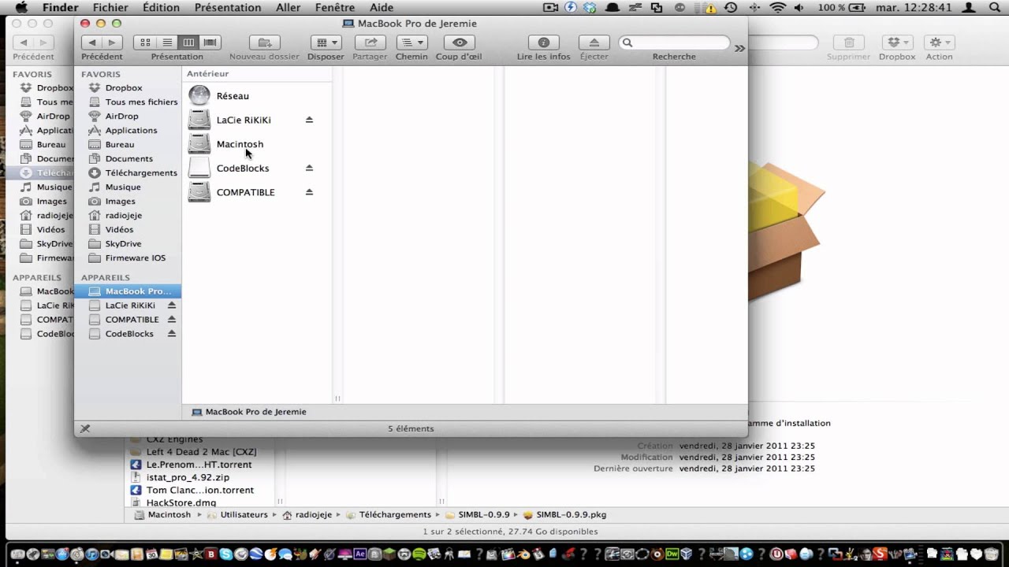Select column view in front Finder window
The width and height of the screenshot is (1009, 567).
188,43
